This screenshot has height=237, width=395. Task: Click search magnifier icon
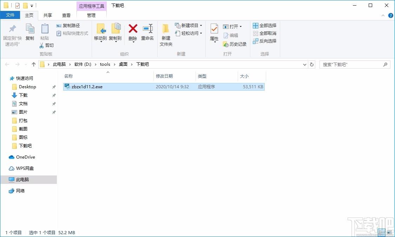point(385,65)
